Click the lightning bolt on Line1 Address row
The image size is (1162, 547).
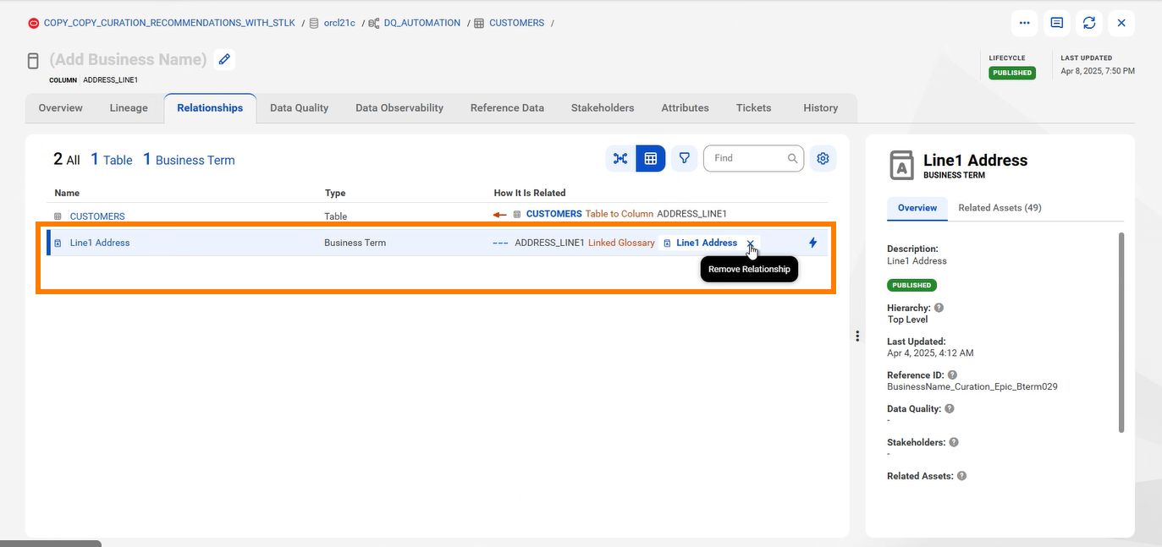[813, 243]
